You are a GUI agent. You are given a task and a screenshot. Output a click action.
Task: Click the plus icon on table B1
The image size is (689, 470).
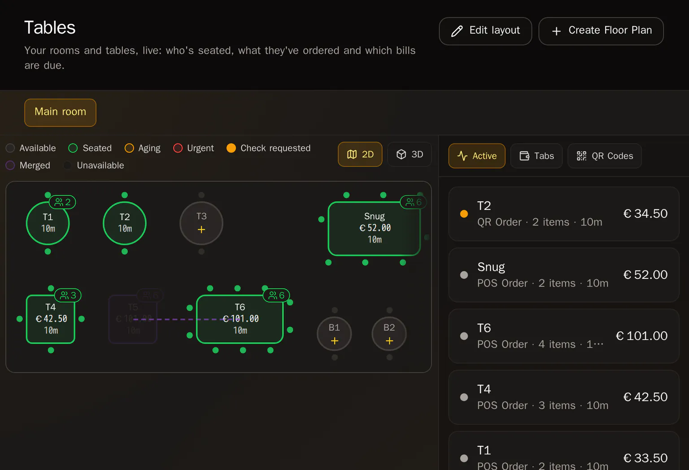tap(334, 341)
